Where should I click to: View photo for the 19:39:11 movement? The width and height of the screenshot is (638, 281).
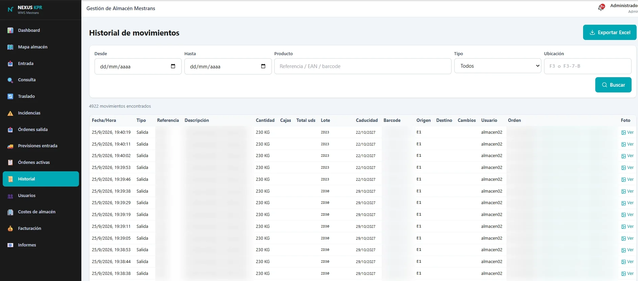click(x=627, y=226)
